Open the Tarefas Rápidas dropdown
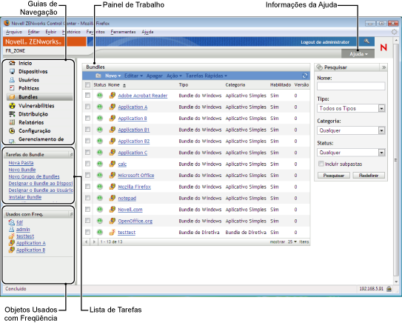Image resolution: width=402 pixels, height=323 pixels. click(x=207, y=76)
